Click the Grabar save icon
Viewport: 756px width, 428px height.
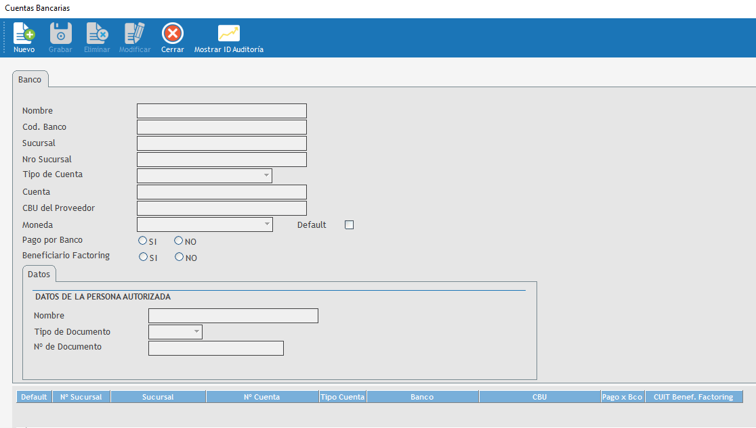(x=60, y=34)
